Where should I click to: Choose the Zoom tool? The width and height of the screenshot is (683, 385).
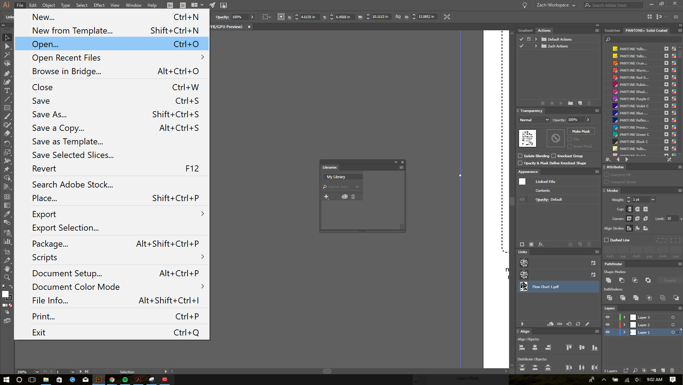(7, 277)
